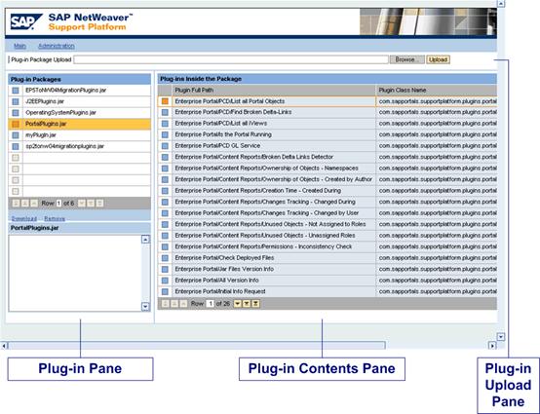
Task: Click orange selector icon of PortalPlugins.jar
Action: pyautogui.click(x=16, y=124)
